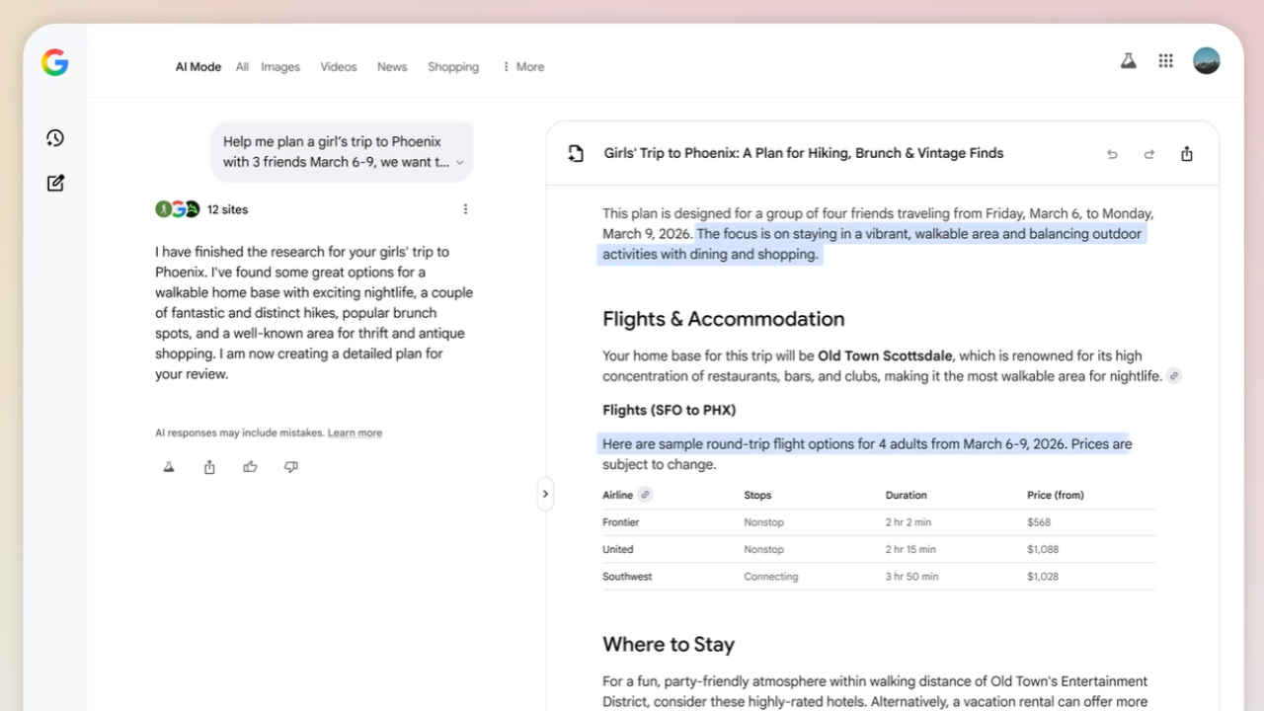Click the link chip next to Airline column

643,494
